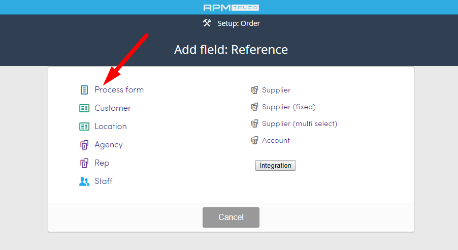Click the Setup tools icon in header
458x250 pixels.
coord(207,23)
